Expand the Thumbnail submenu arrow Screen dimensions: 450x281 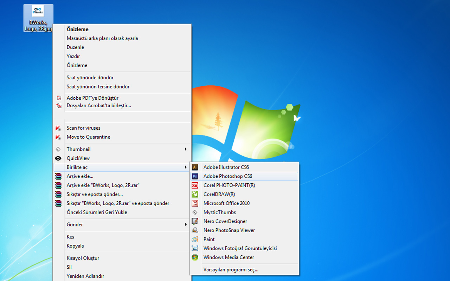(186, 149)
